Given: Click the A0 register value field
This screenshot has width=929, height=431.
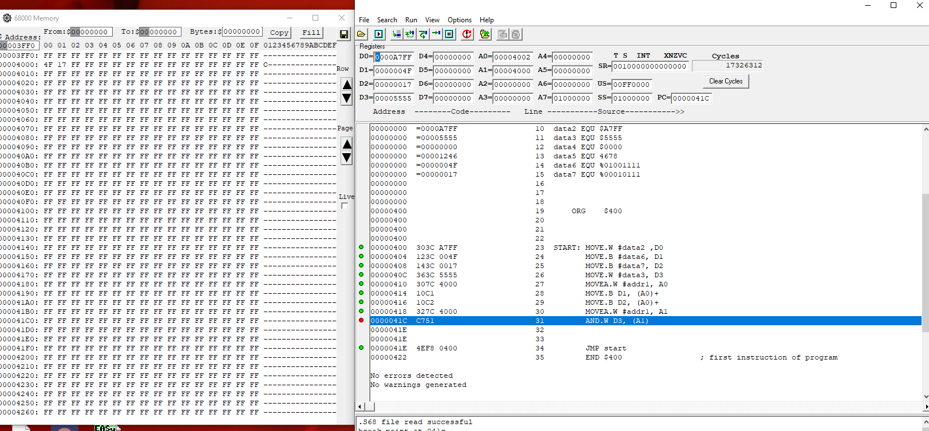Looking at the screenshot, I should pyautogui.click(x=513, y=57).
